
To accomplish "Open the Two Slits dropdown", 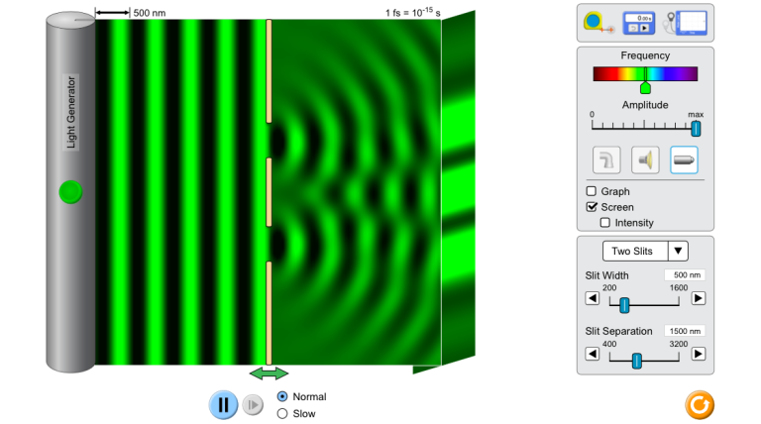I will (x=645, y=251).
